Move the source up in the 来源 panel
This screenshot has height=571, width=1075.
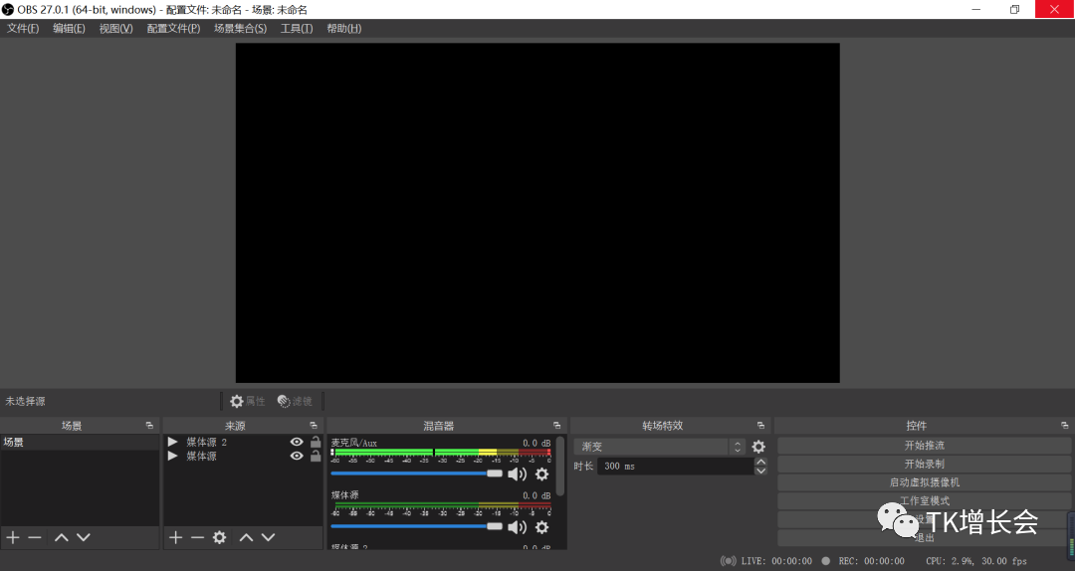[x=246, y=537]
